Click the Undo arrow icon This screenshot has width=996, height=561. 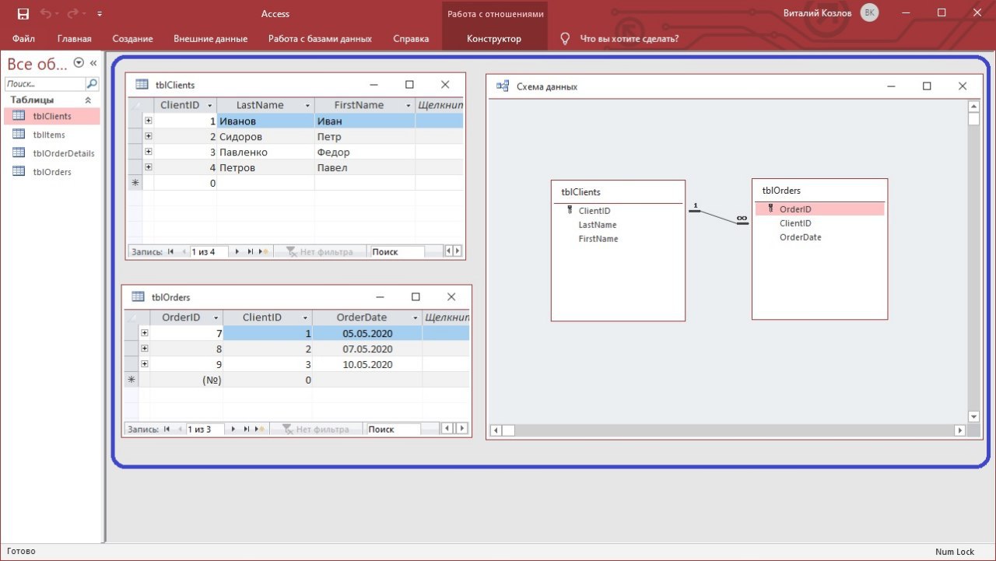pos(47,14)
